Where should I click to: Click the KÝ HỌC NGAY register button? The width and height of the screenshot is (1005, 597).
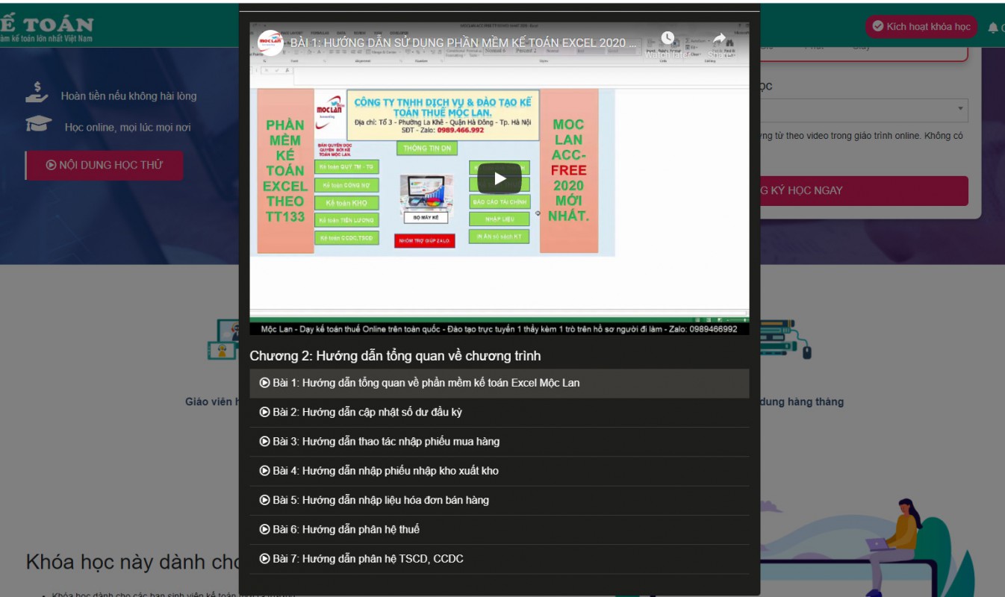(x=864, y=190)
